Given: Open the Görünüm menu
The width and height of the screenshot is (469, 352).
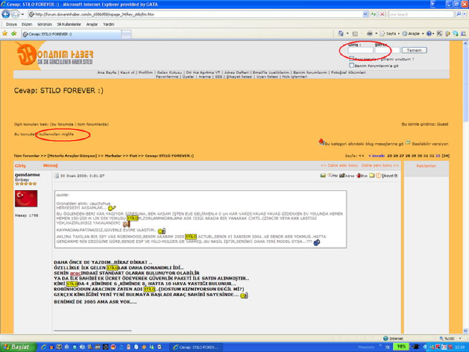Looking at the screenshot, I should coord(45,24).
